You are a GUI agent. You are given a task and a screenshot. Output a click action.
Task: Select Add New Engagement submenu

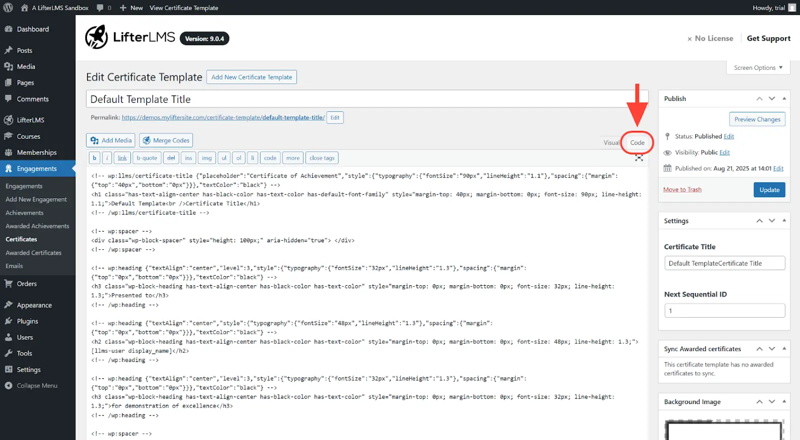pyautogui.click(x=36, y=199)
